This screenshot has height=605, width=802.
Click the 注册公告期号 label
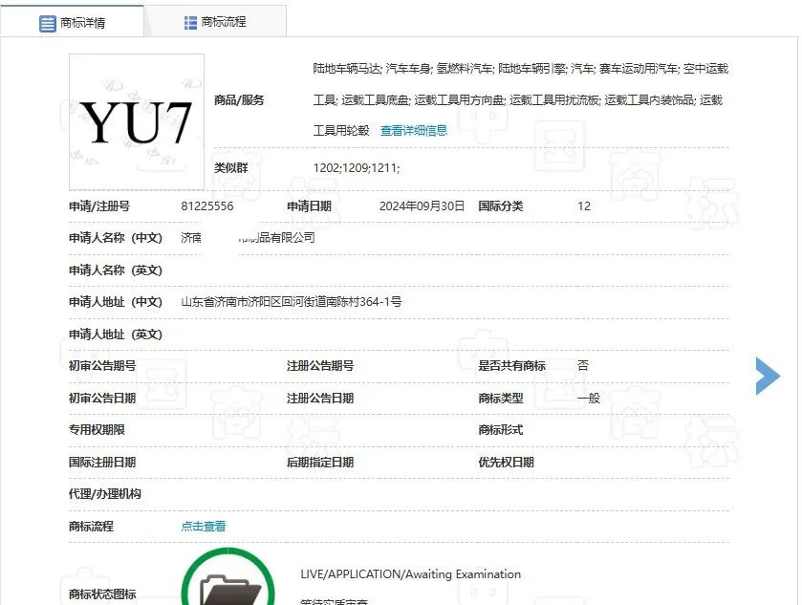[x=320, y=366]
